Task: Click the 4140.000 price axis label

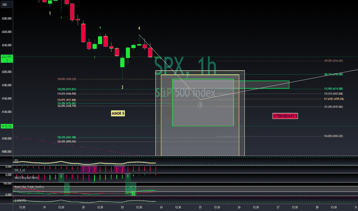Action: [7, 112]
